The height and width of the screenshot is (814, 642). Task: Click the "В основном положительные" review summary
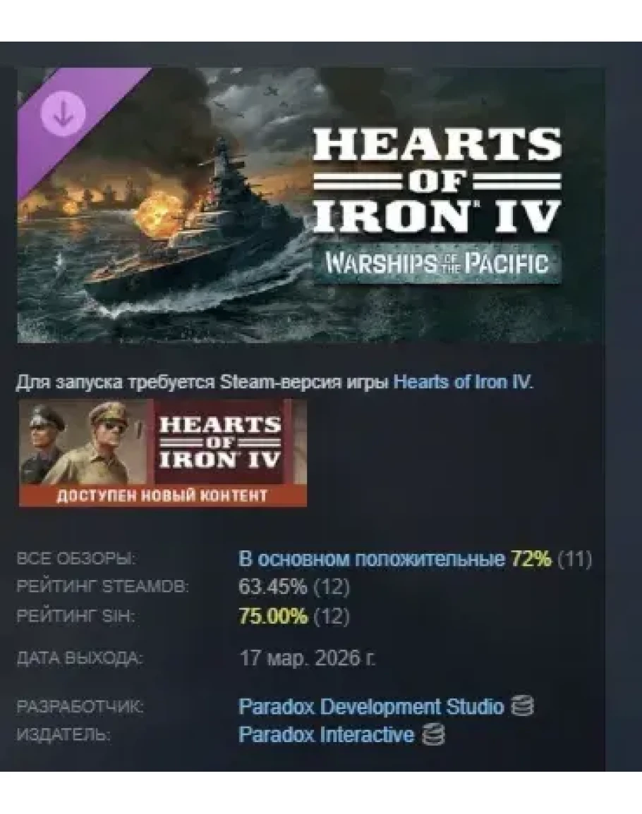point(371,559)
